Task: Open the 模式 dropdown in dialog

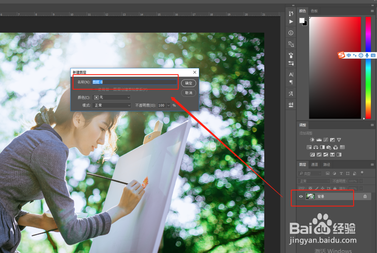Action: pos(112,105)
